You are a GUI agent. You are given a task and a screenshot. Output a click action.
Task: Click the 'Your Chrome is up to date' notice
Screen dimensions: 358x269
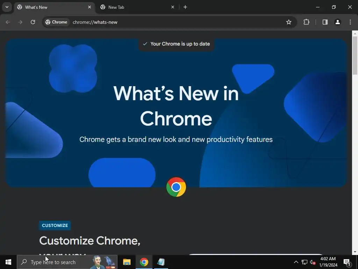(176, 44)
